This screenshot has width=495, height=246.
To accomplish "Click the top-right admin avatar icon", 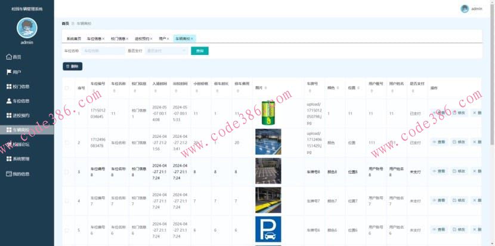I will pyautogui.click(x=465, y=9).
